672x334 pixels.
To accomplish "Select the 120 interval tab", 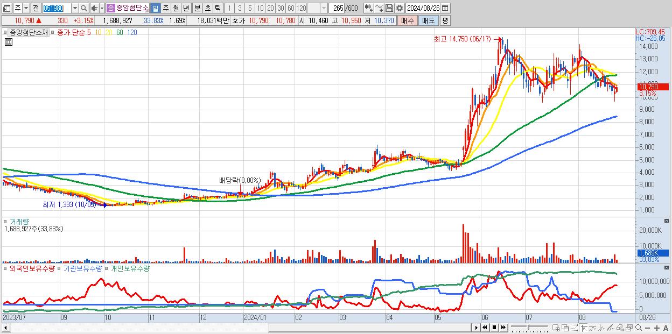I will point(301,8).
